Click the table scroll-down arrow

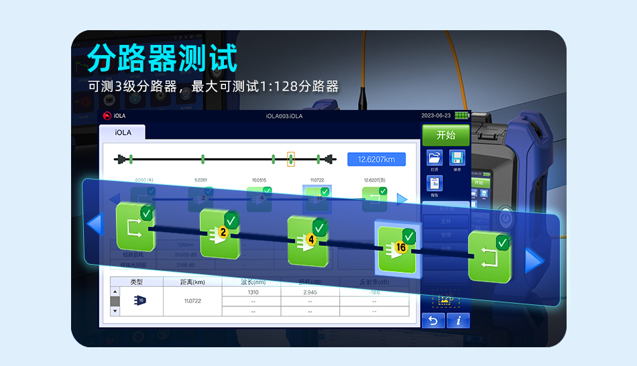(x=115, y=311)
